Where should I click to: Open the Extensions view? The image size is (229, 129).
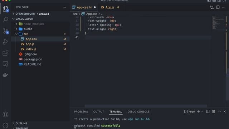pyautogui.click(x=6, y=53)
